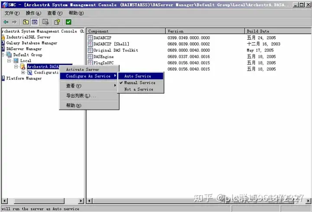Maximize the SMC window
312x212 pixels.
tap(302, 5)
